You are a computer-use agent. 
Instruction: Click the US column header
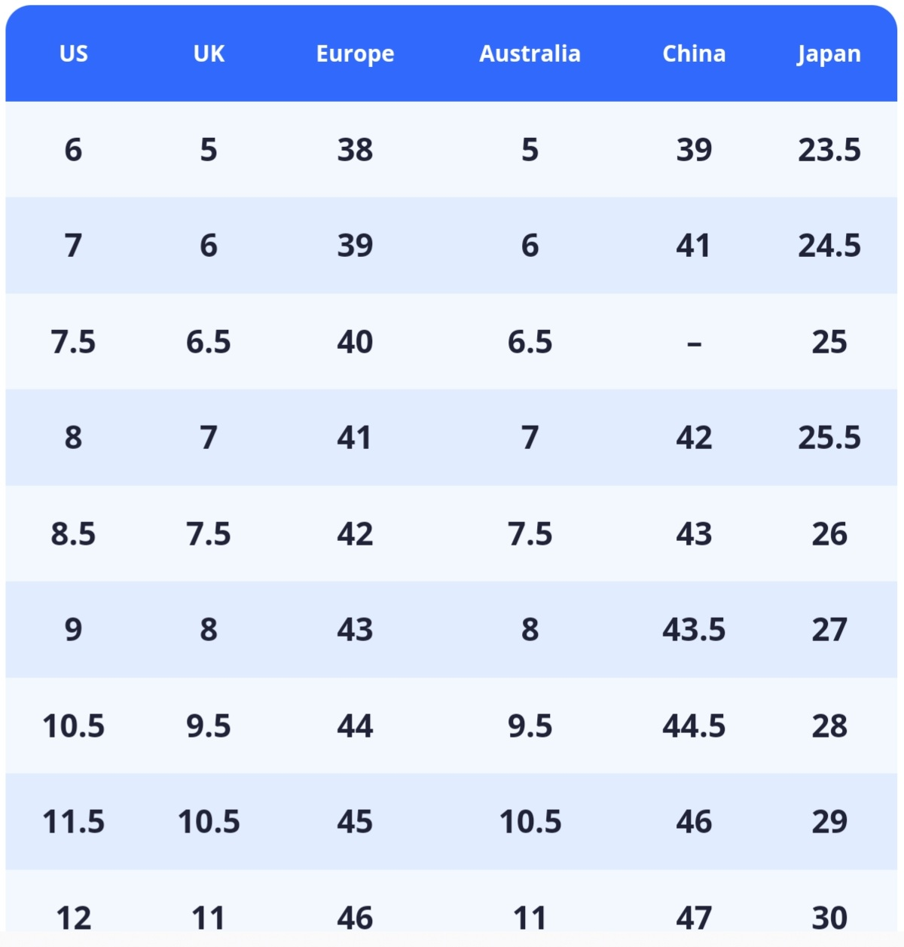point(73,53)
